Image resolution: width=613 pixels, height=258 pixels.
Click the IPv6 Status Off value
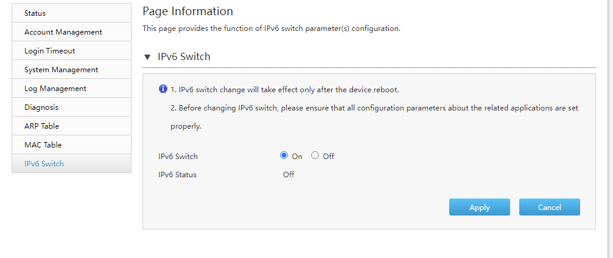(x=289, y=175)
